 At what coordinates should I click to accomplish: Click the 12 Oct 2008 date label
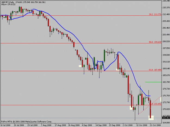tap(142, 125)
